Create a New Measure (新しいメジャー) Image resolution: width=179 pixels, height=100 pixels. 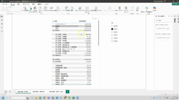pos(119,9)
